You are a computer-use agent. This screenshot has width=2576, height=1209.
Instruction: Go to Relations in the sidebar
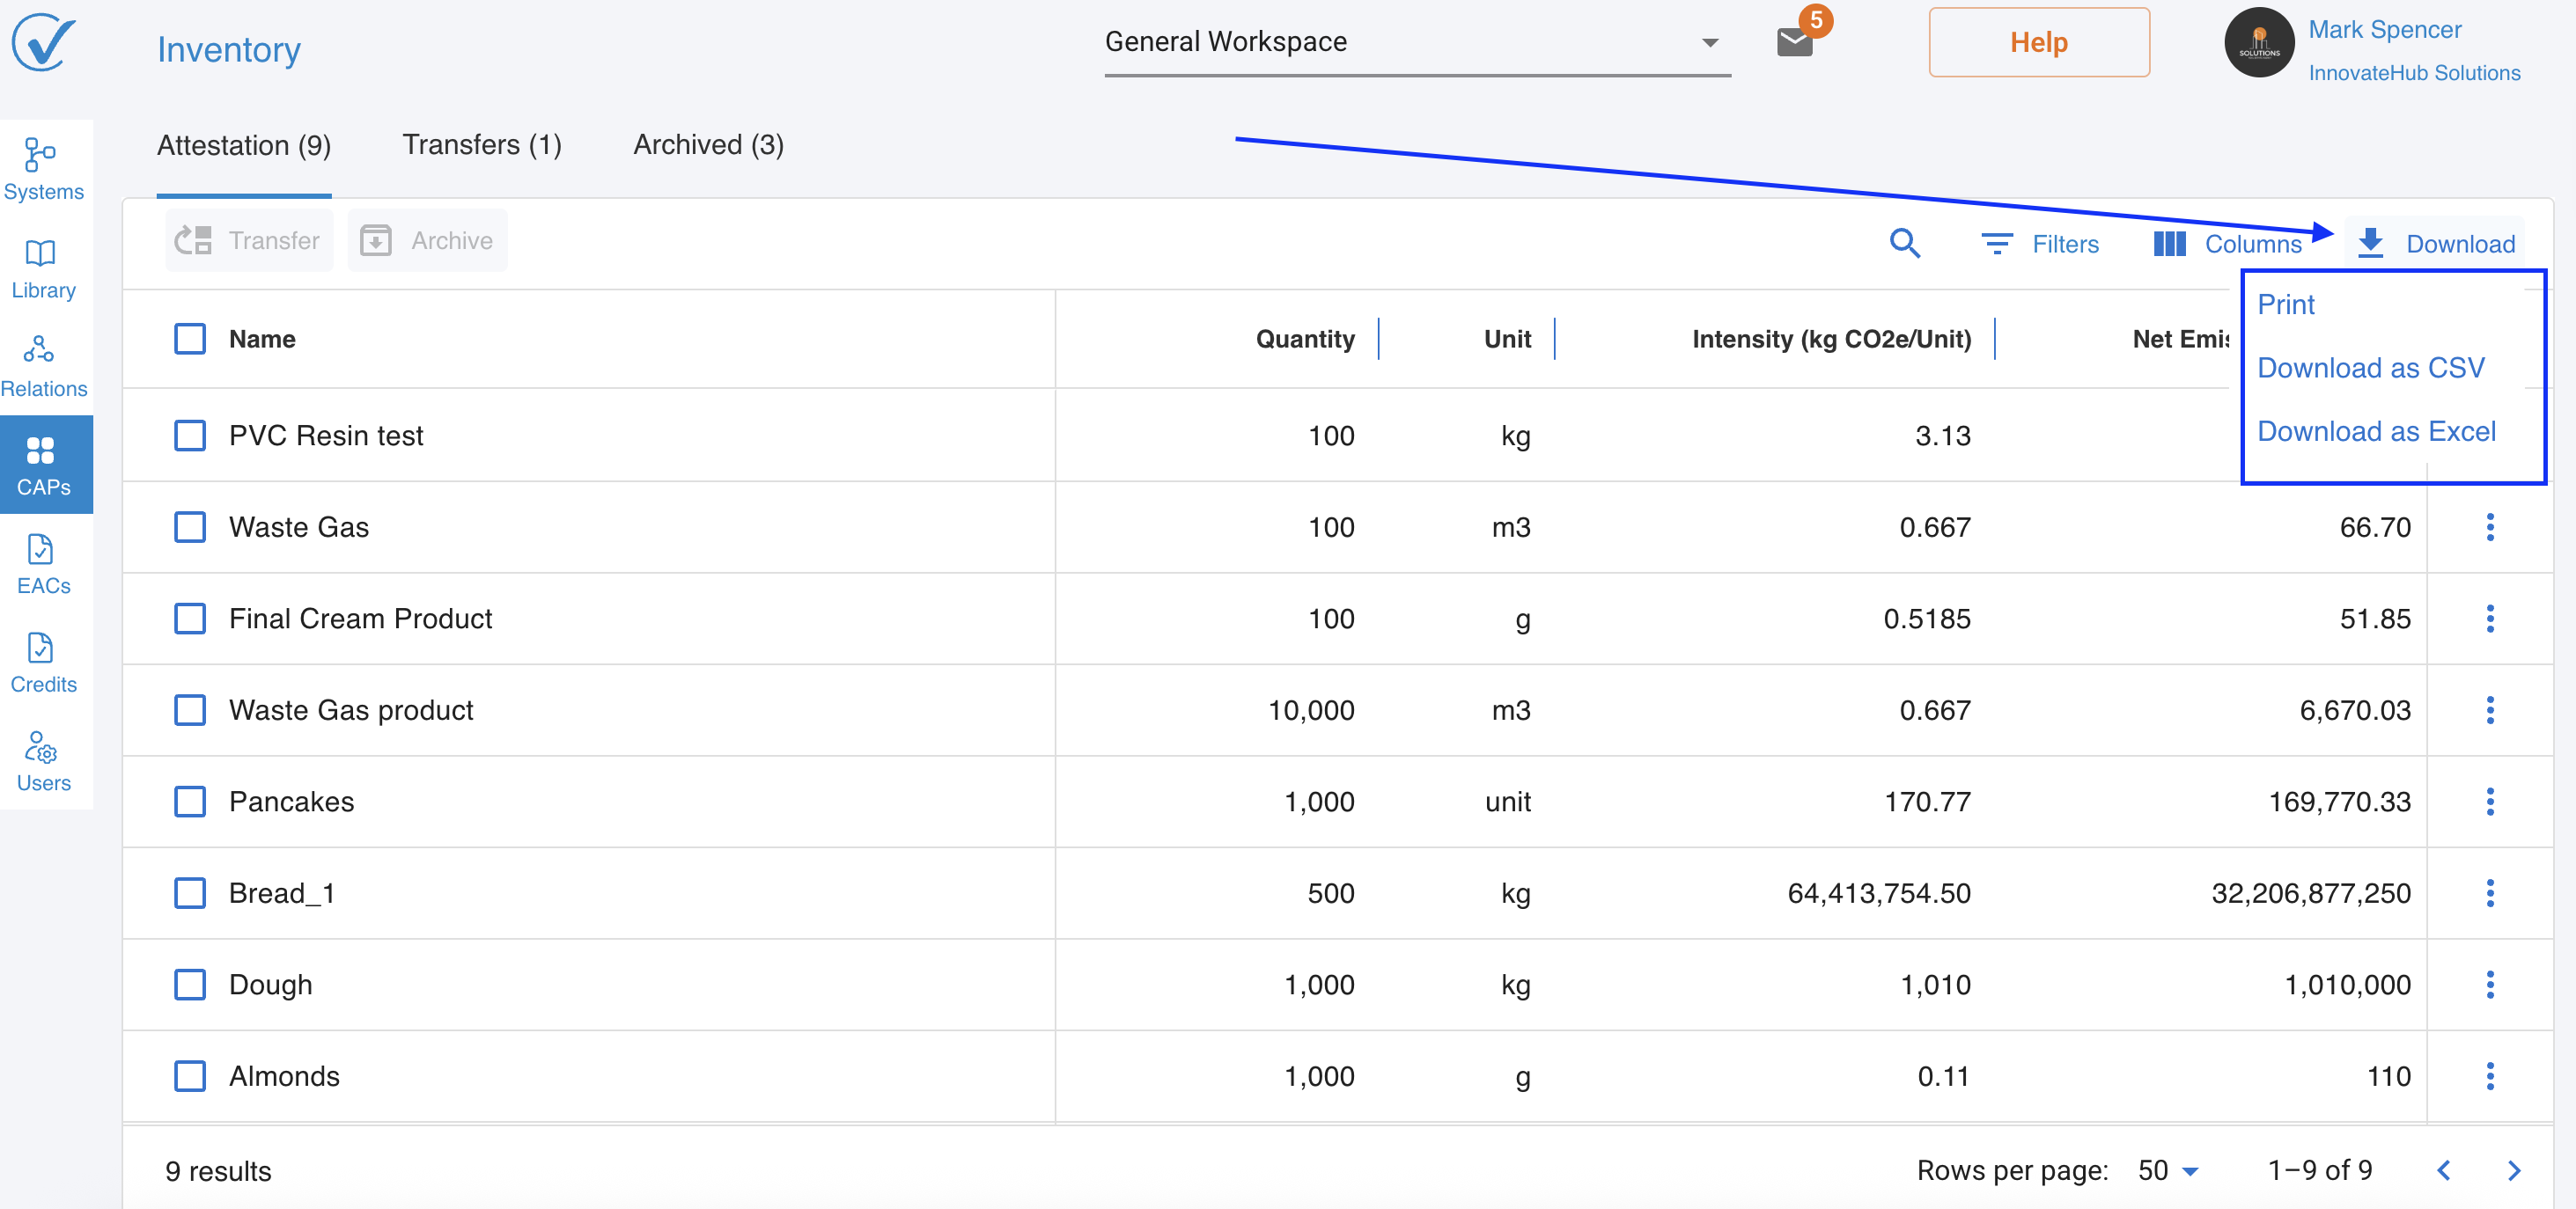tap(43, 366)
